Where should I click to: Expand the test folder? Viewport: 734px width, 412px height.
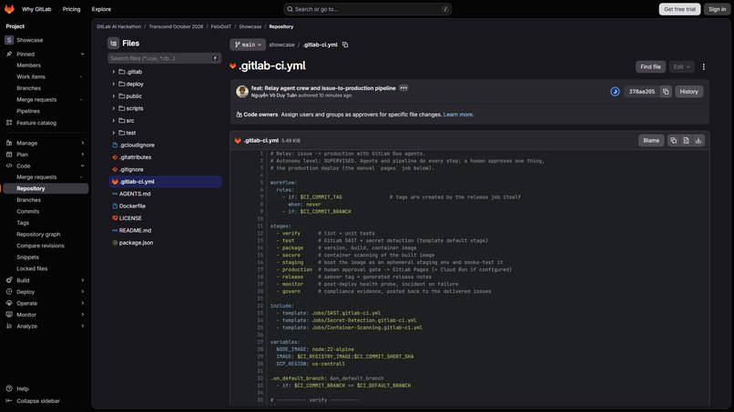click(x=113, y=133)
